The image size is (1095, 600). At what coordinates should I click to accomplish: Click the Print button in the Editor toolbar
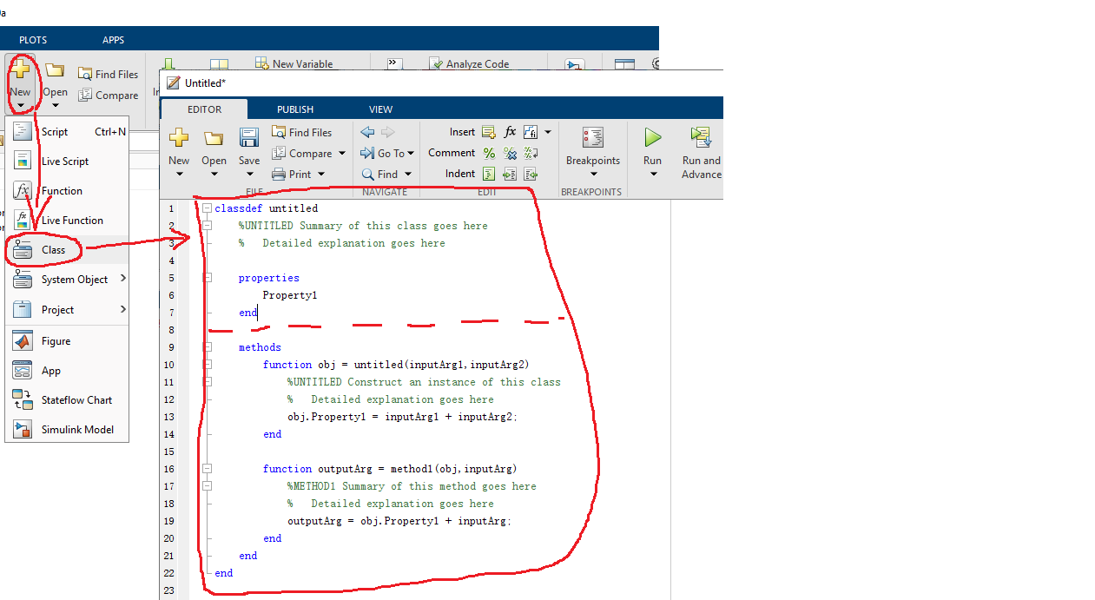coord(292,174)
